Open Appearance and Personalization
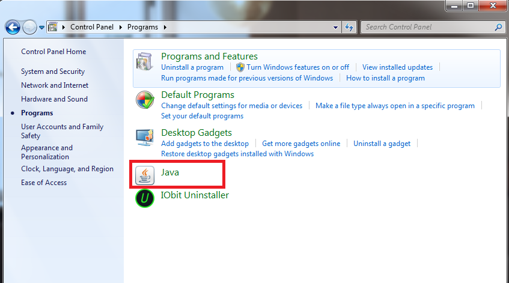 [47, 152]
